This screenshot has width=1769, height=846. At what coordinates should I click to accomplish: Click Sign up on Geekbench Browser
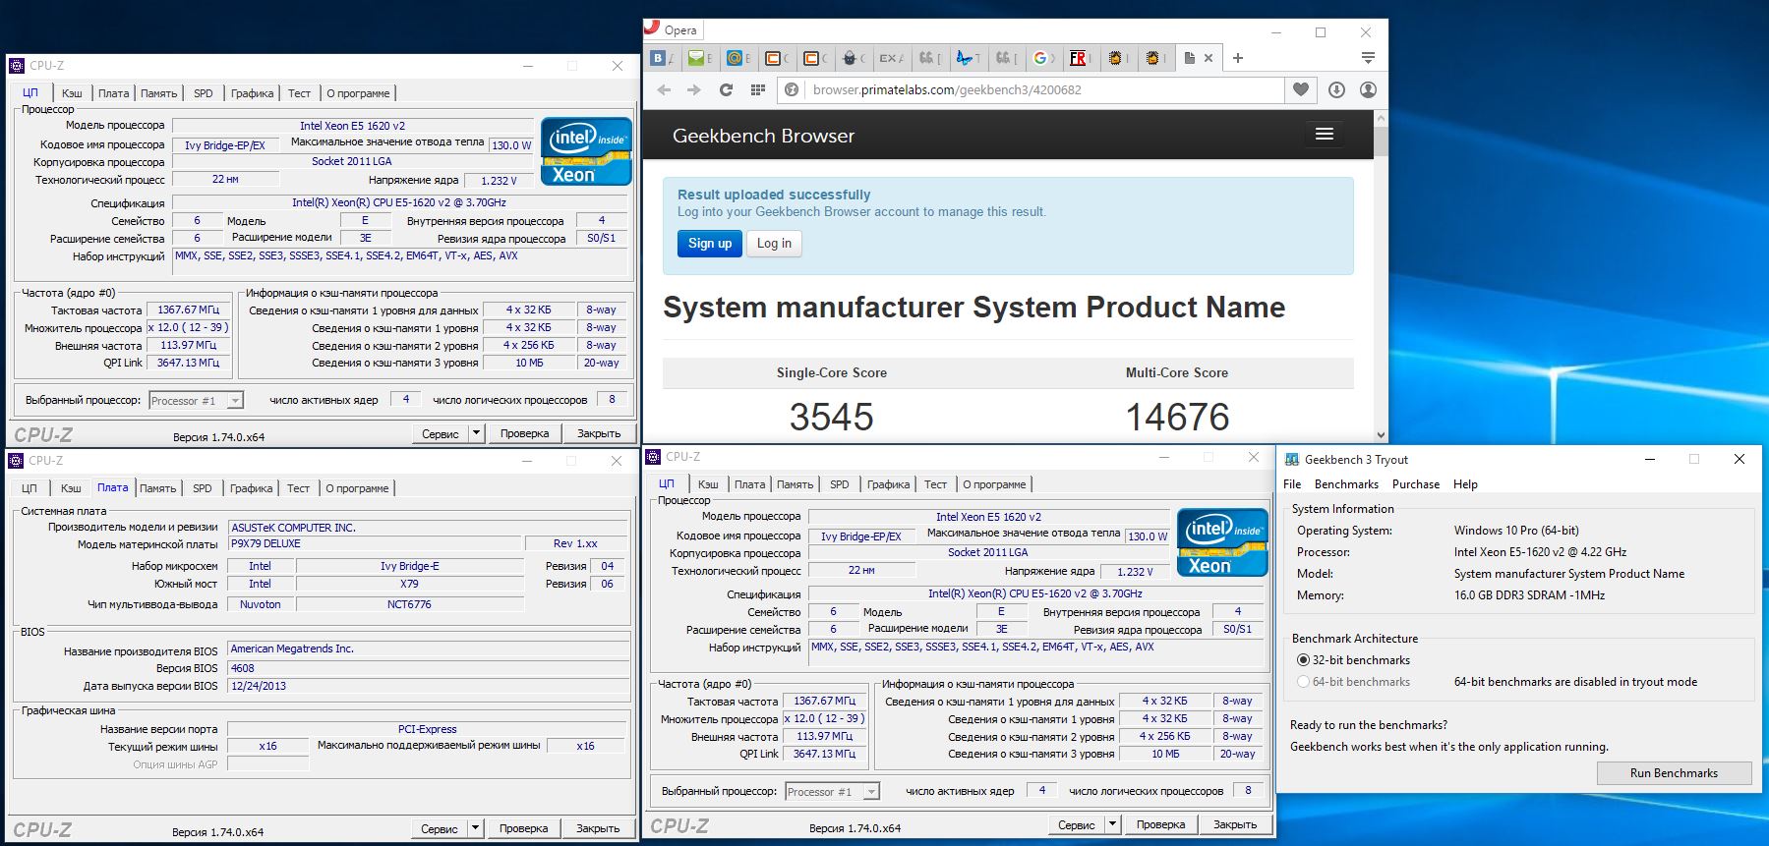click(710, 244)
